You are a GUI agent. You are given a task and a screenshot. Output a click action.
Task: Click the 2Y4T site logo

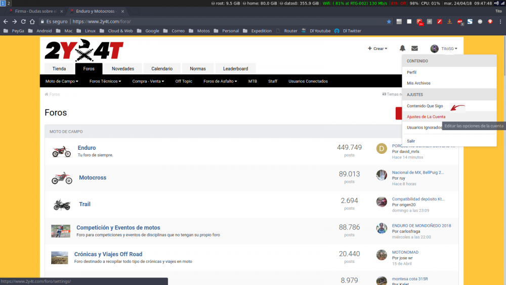coord(84,50)
